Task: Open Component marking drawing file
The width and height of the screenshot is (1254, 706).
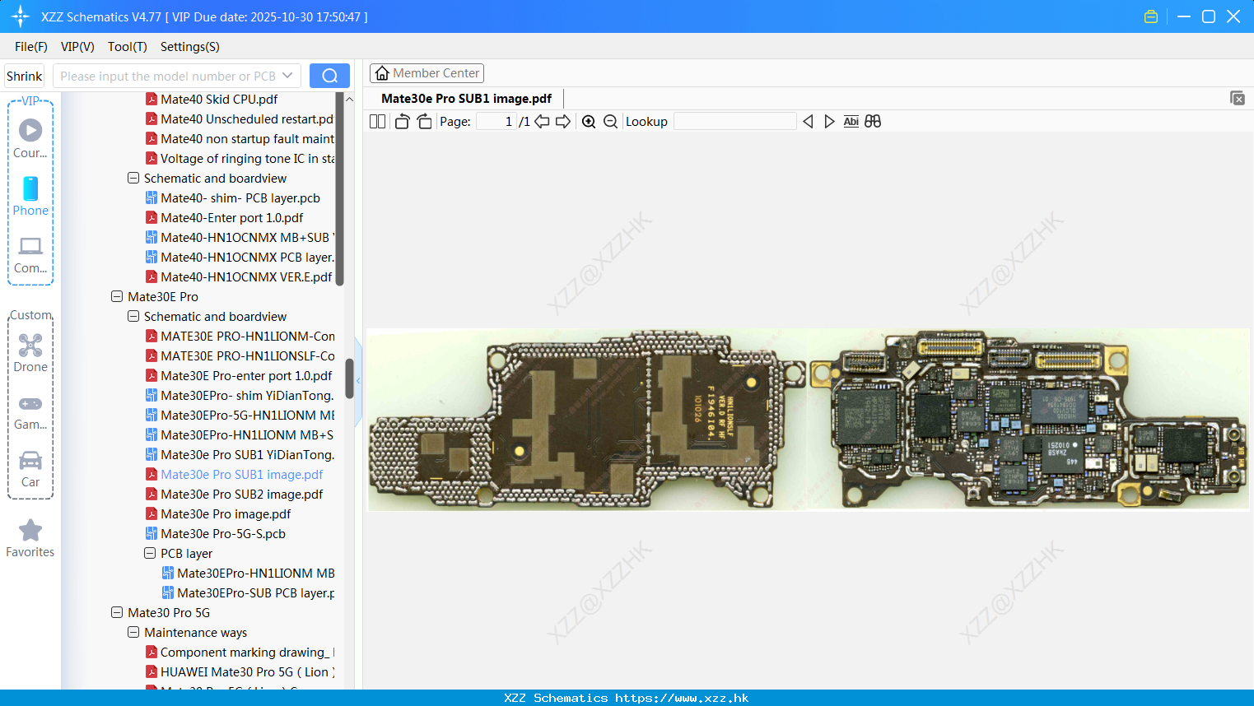Action: pos(240,652)
